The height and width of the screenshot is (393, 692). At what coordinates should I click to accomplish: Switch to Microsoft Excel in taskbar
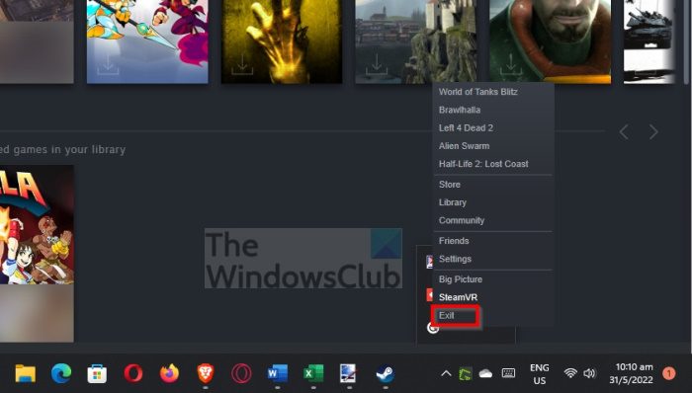[313, 374]
